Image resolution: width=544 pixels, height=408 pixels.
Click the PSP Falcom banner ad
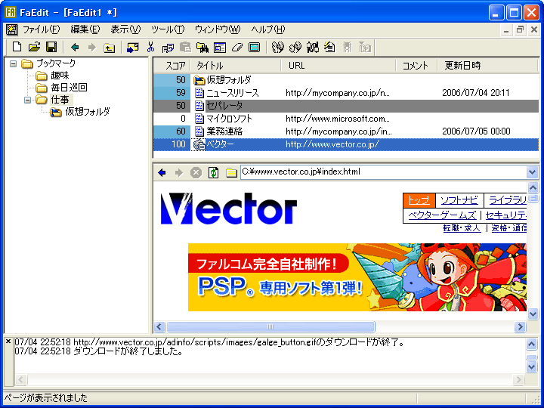click(357, 277)
